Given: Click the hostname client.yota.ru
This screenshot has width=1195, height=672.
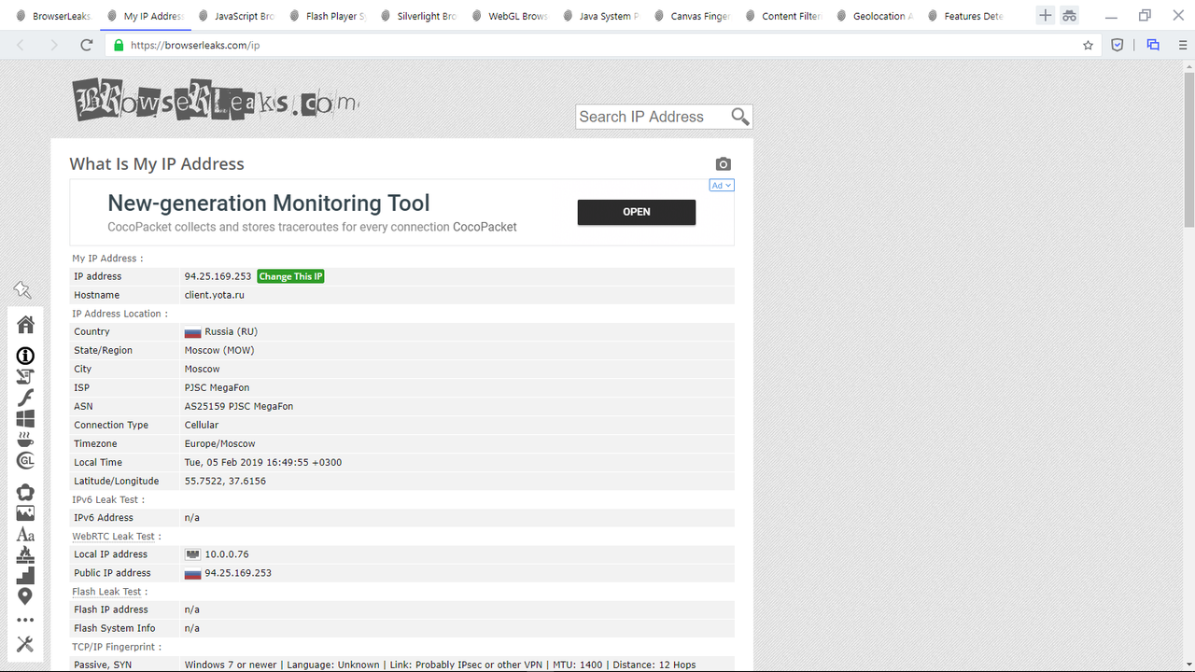Looking at the screenshot, I should 215,295.
